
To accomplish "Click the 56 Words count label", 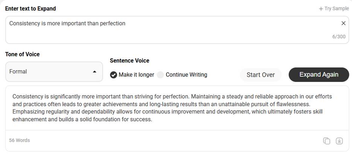I will [x=19, y=140].
